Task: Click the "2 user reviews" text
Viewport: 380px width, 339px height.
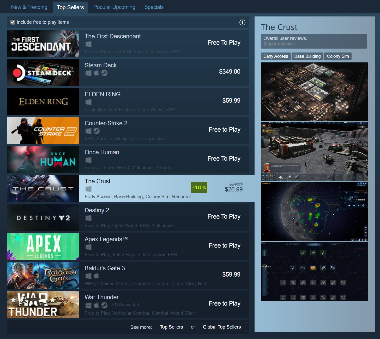Action: tap(279, 44)
